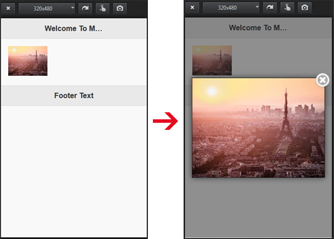The width and height of the screenshot is (334, 239).
Task: Click the 'Footer Text' in left panel
Action: click(74, 95)
